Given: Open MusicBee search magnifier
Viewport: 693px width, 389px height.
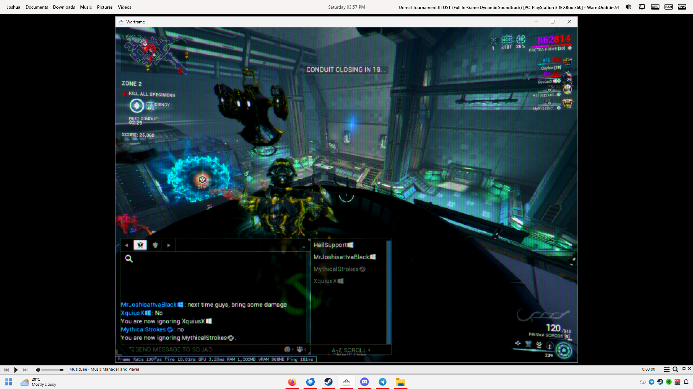Looking at the screenshot, I should point(675,369).
